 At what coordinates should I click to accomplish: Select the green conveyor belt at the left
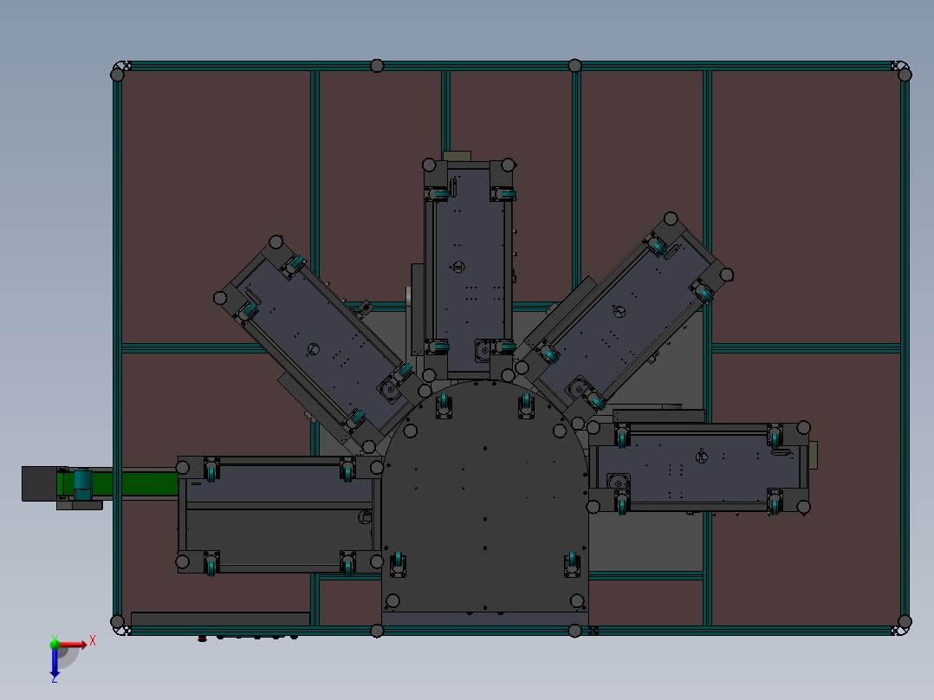pyautogui.click(x=137, y=483)
